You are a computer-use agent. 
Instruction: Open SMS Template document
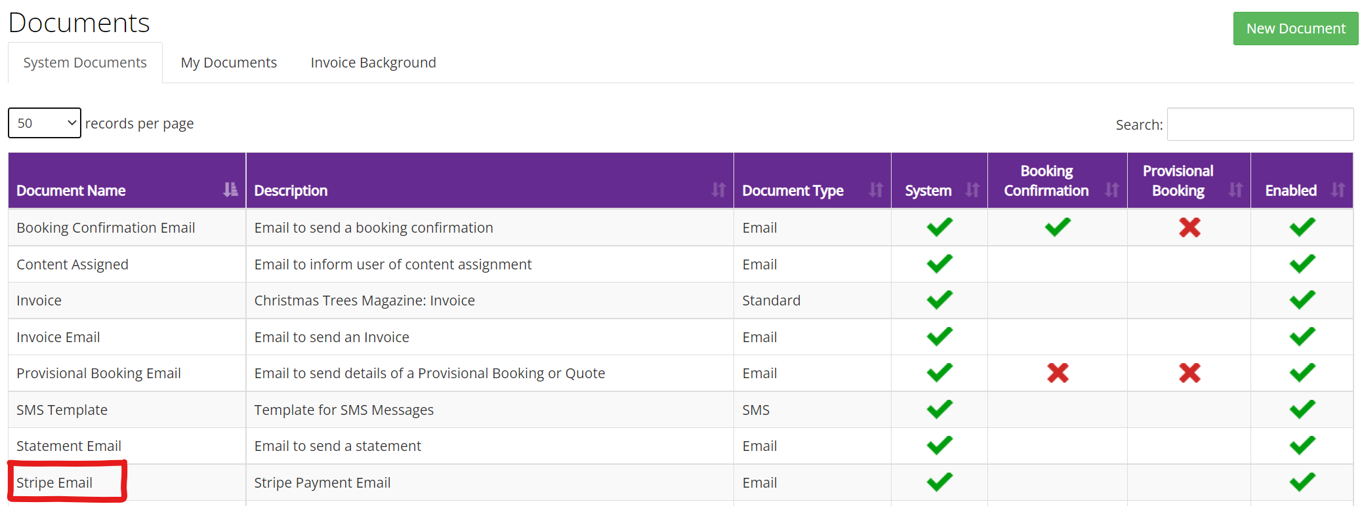62,410
